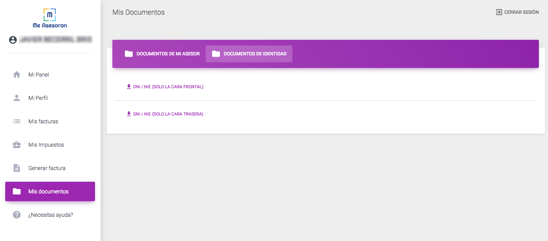Go to Mis Impuestos section
This screenshot has width=548, height=241.
click(x=50, y=145)
